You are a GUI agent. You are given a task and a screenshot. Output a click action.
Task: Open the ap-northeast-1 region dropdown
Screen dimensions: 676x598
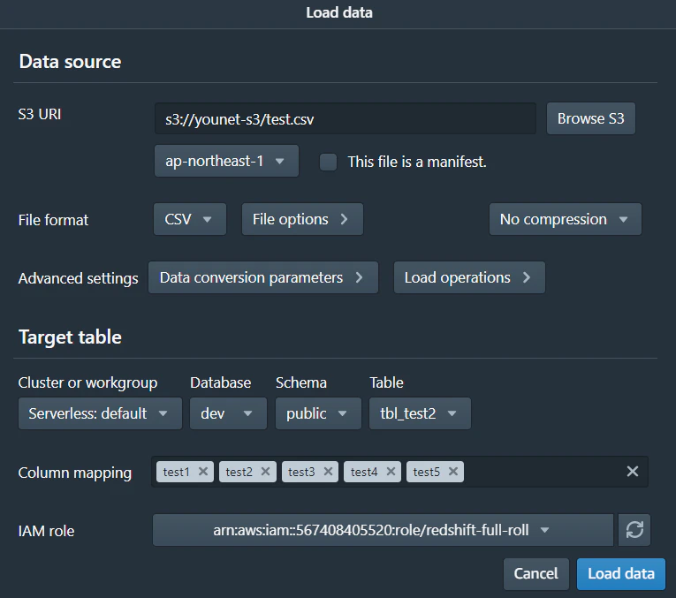[226, 161]
